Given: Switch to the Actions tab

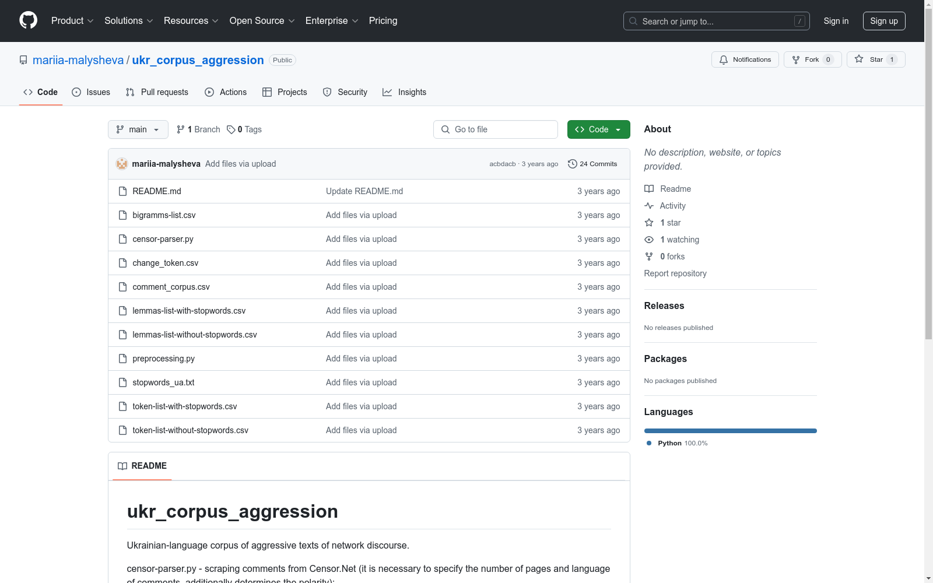Looking at the screenshot, I should pyautogui.click(x=226, y=92).
